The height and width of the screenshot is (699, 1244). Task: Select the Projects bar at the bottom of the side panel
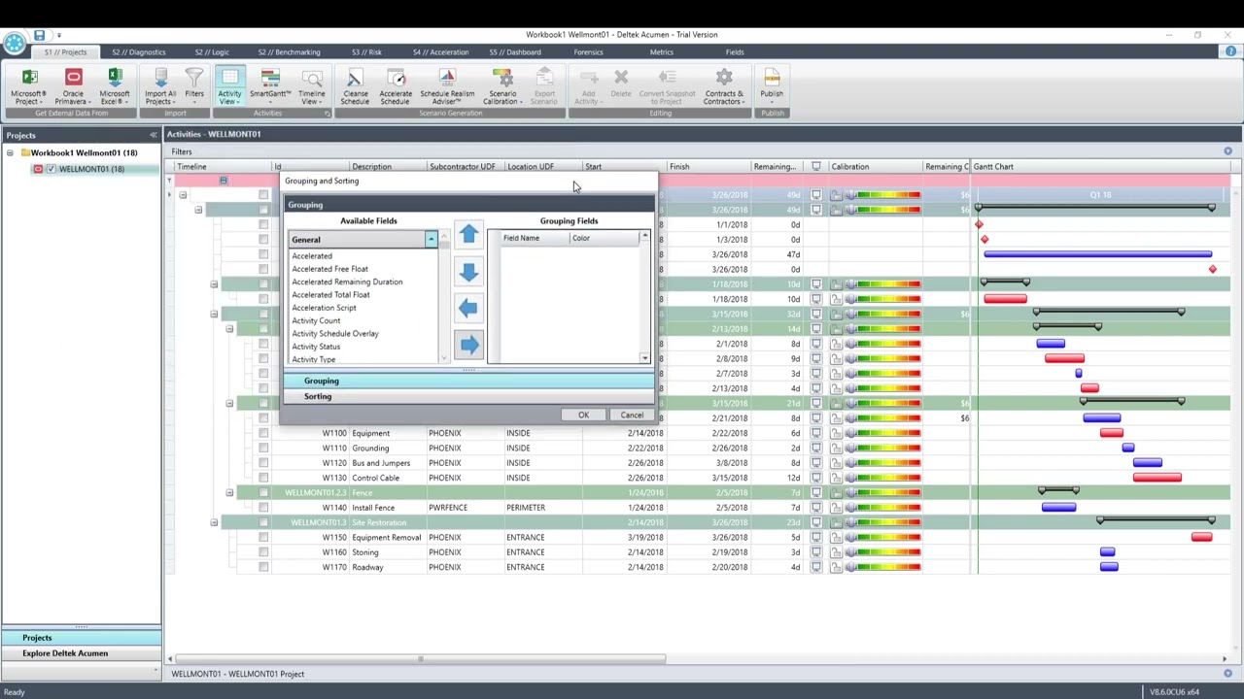click(82, 638)
